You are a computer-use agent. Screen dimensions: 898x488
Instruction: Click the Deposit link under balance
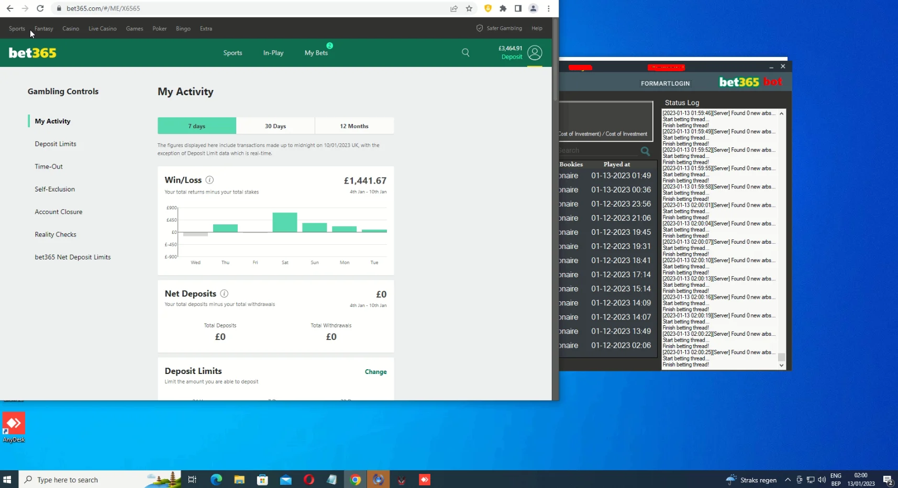512,57
